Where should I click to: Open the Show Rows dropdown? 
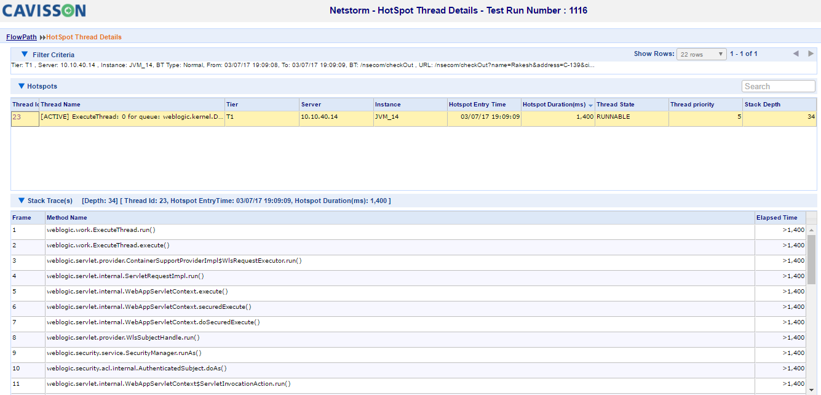(701, 54)
